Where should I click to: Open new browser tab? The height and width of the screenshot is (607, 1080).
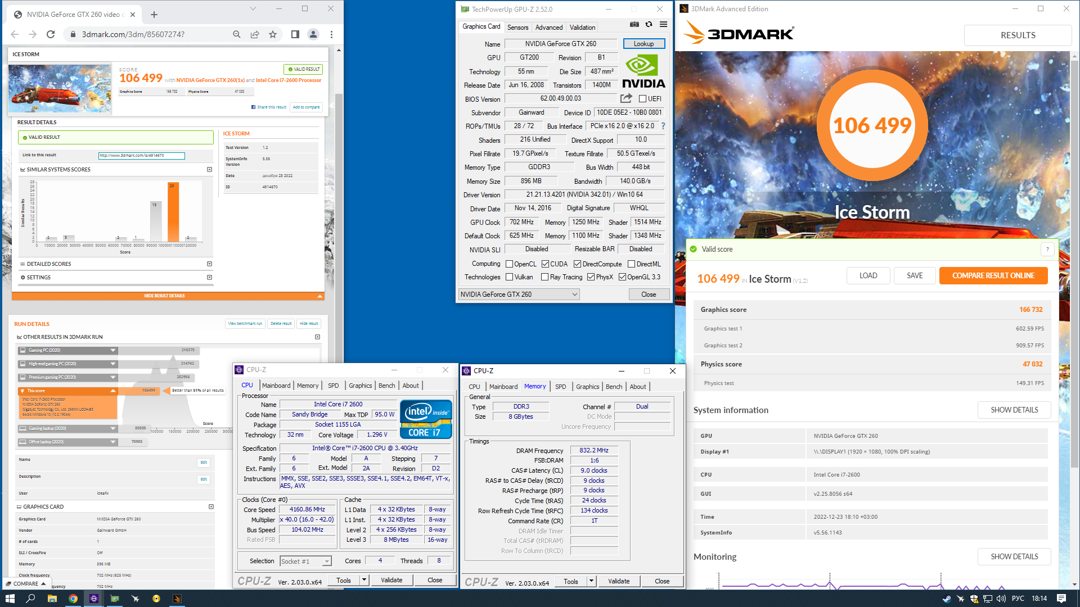pyautogui.click(x=154, y=15)
